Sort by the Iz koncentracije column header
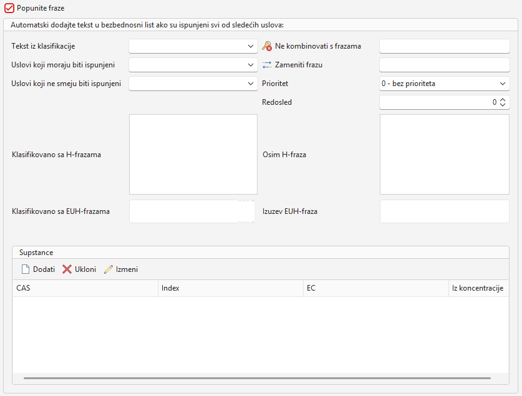The width and height of the screenshot is (522, 396). 478,288
